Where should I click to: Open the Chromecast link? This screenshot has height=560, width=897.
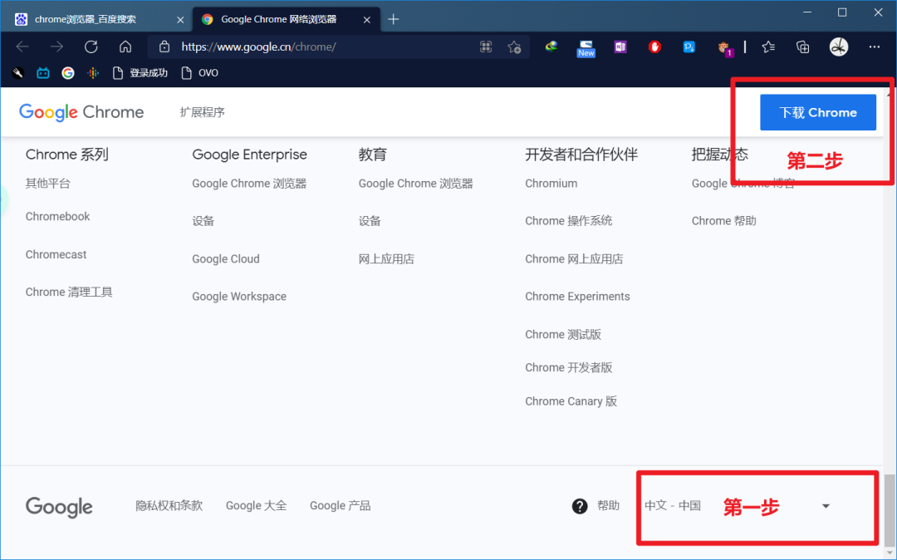[56, 254]
